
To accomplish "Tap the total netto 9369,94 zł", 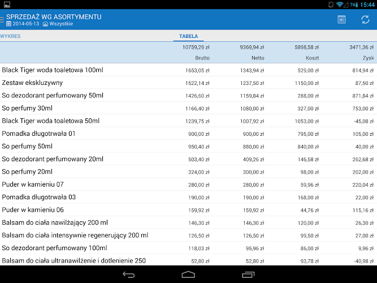I will (252, 47).
